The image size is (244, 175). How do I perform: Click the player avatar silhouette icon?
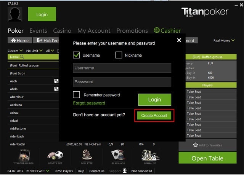click(15, 14)
